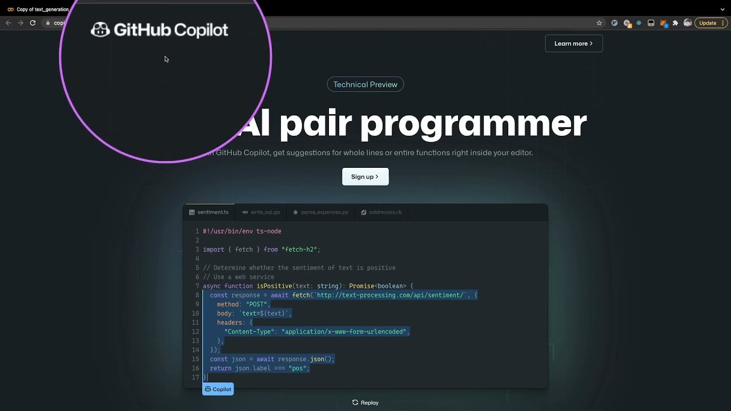The height and width of the screenshot is (411, 731).
Task: Open the extension icon with the orange lock badge
Action: [x=627, y=23]
